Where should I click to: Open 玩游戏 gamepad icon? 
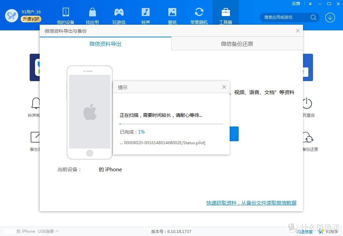coord(119,12)
